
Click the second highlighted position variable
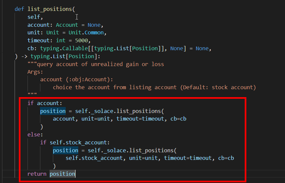coord(65,151)
